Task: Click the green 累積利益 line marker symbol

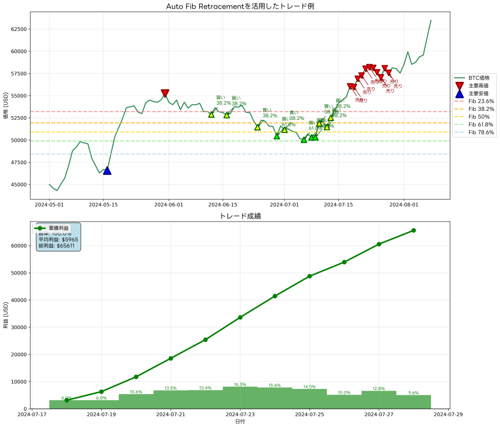Action: pyautogui.click(x=40, y=228)
